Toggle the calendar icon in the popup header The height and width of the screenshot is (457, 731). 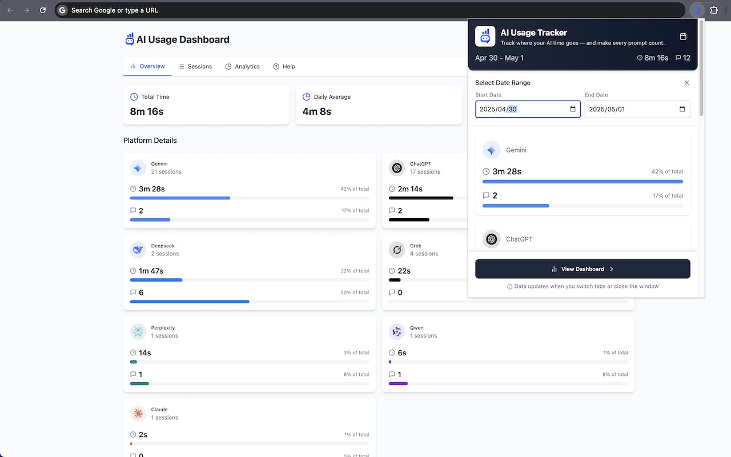(683, 37)
